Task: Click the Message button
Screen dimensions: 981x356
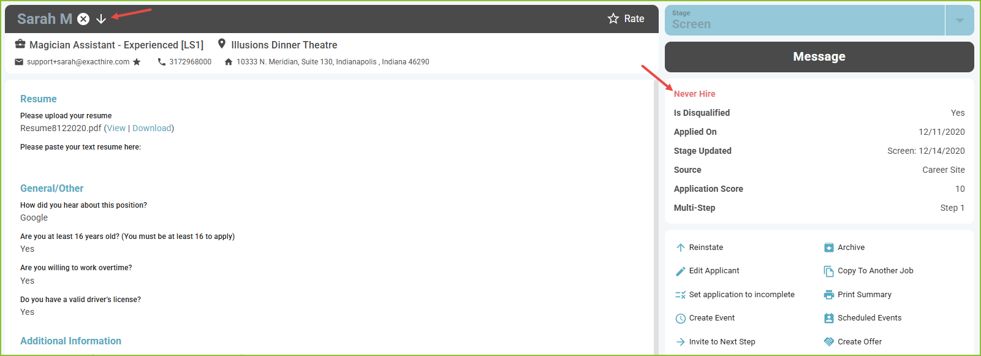Action: click(819, 57)
